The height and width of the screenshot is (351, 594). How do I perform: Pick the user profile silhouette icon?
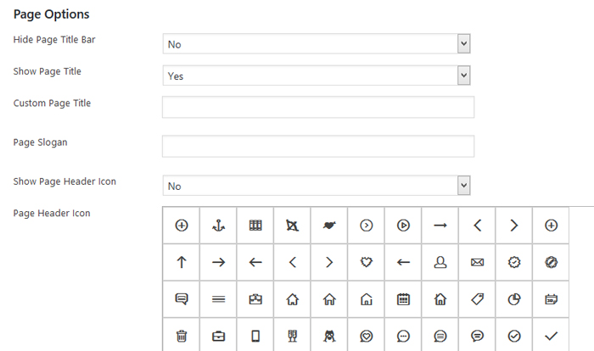click(x=440, y=263)
